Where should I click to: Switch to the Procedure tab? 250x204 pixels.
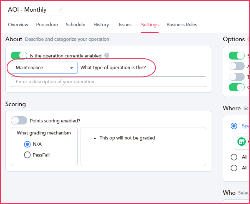pyautogui.click(x=47, y=25)
